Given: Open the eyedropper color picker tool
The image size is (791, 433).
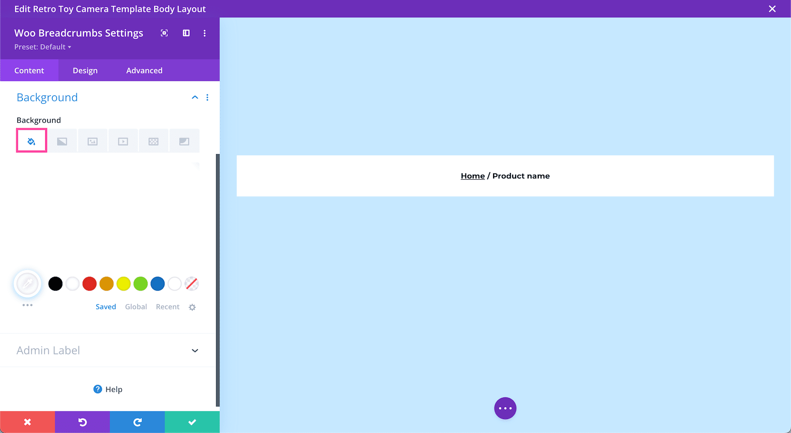Looking at the screenshot, I should (27, 284).
